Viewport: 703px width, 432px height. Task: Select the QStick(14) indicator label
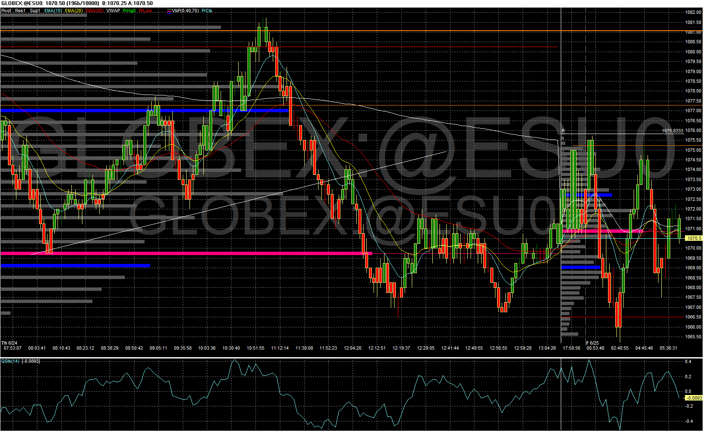coord(10,361)
